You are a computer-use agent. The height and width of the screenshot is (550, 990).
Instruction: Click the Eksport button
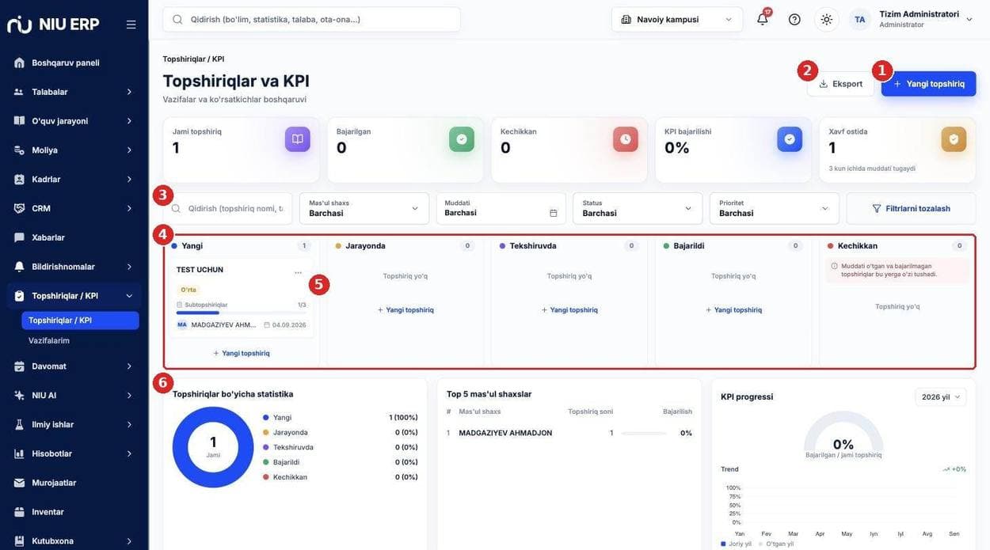(x=840, y=84)
